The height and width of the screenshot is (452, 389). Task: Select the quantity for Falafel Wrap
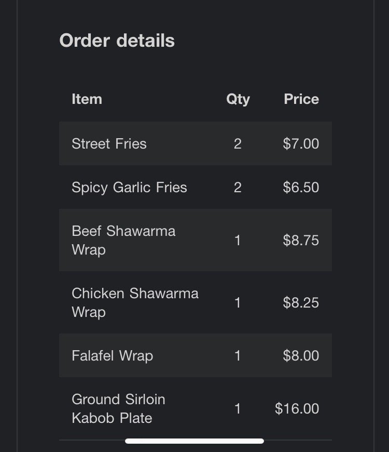238,356
